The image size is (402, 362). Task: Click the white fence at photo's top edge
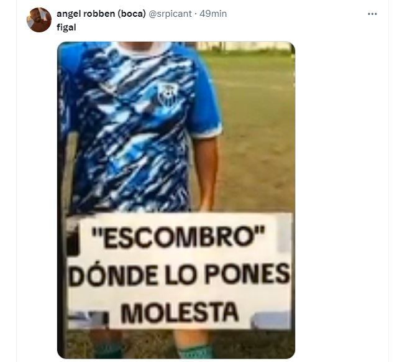pyautogui.click(x=244, y=46)
